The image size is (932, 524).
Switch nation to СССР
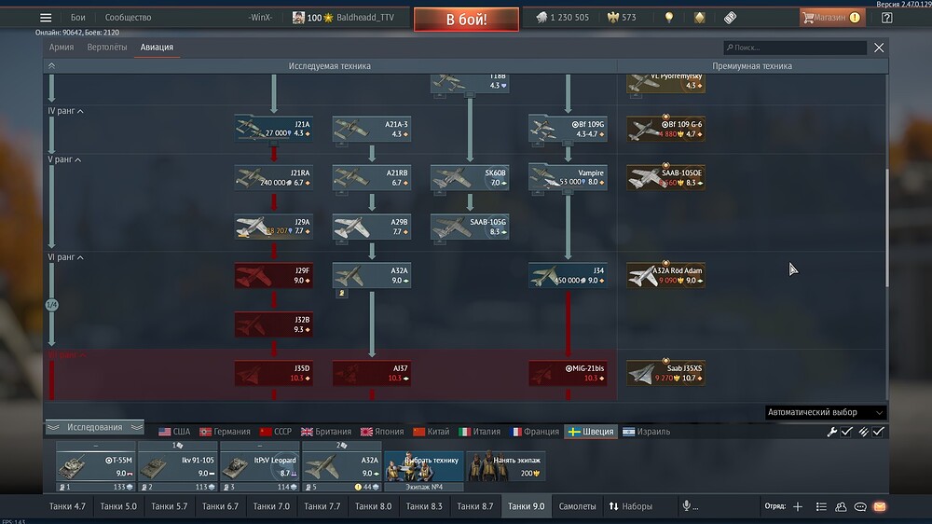click(x=276, y=432)
